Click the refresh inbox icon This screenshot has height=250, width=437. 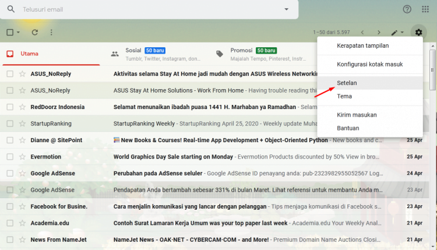pos(34,32)
